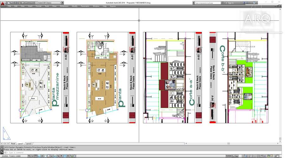The image size is (285, 158).
Task: Click the horizontal scrollbar thumb
Action: 229,143
